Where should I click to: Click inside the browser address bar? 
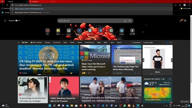[91, 5]
